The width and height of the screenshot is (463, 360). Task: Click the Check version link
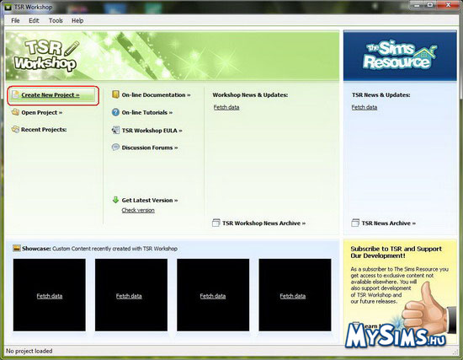pyautogui.click(x=138, y=210)
